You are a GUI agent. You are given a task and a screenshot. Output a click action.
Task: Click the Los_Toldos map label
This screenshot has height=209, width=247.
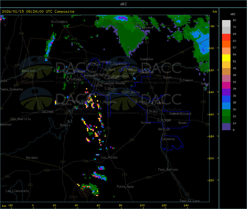[109, 157]
